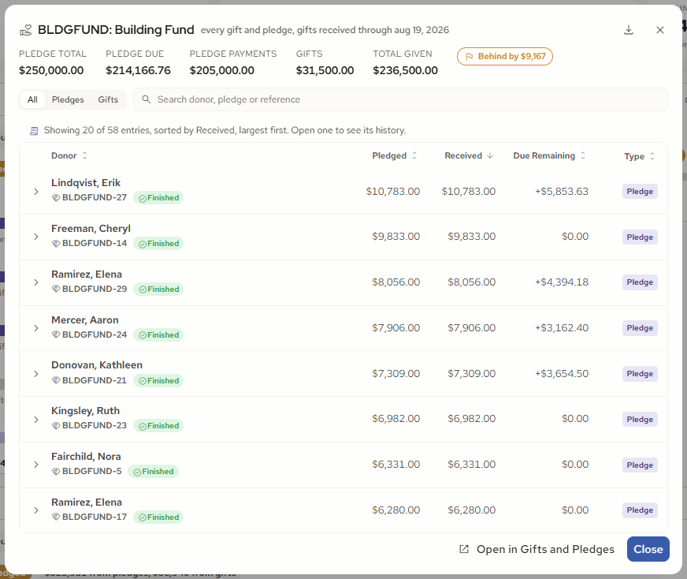Sort by Donor column

click(69, 155)
